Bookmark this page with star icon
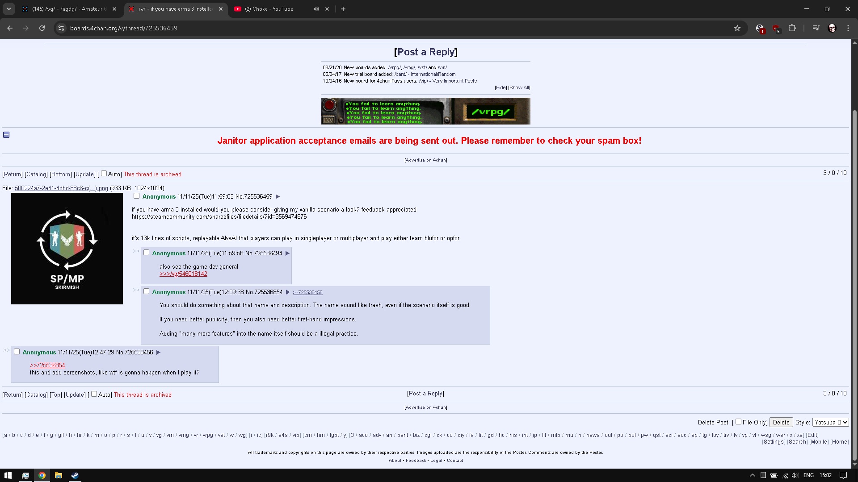The image size is (858, 482). 737,28
